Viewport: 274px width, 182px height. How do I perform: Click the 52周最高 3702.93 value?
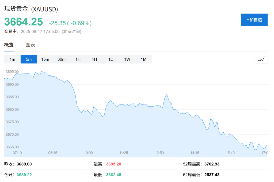[212, 164]
